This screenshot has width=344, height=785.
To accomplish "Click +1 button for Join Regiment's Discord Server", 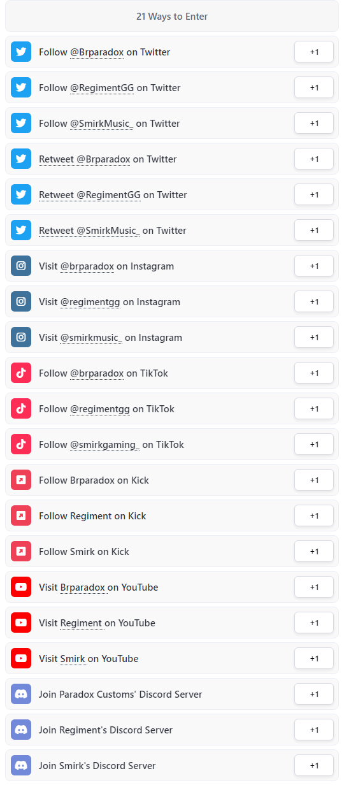I will pyautogui.click(x=314, y=730).
